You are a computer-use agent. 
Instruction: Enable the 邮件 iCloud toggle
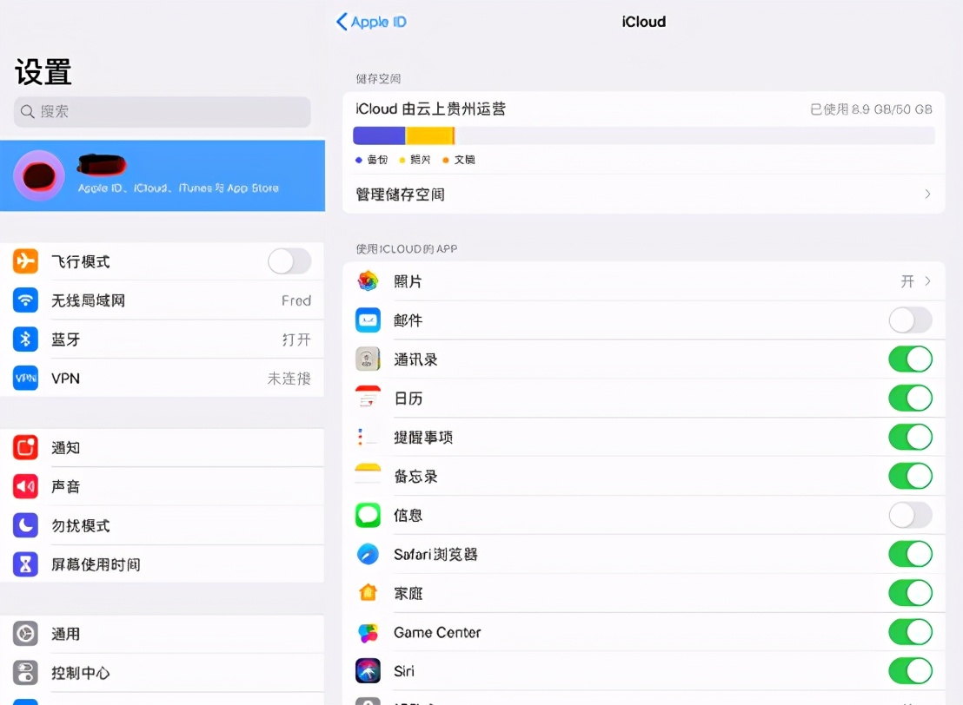910,320
